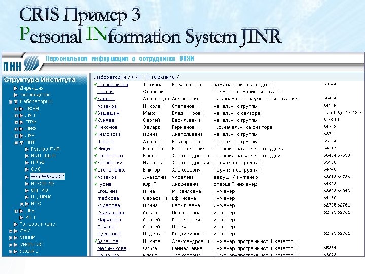Click the patronymic Валентинович
This screenshot has height=274, width=365.
(x=189, y=149)
